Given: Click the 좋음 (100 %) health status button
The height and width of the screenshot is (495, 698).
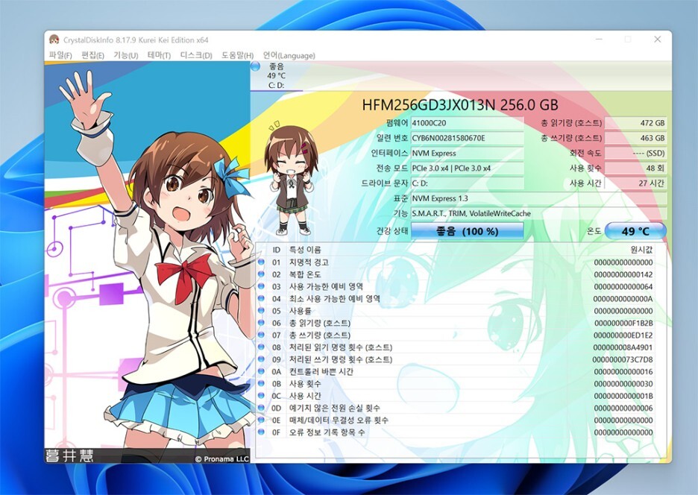Looking at the screenshot, I should (467, 231).
